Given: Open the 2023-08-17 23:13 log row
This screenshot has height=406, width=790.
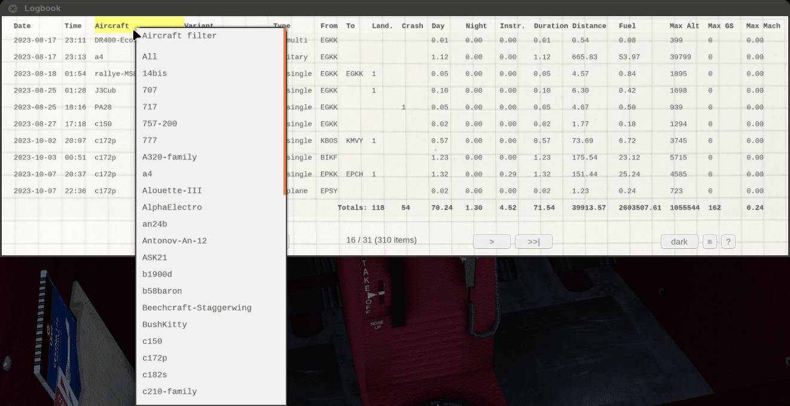Looking at the screenshot, I should [395, 57].
